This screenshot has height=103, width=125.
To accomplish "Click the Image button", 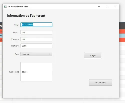I will [93, 55].
